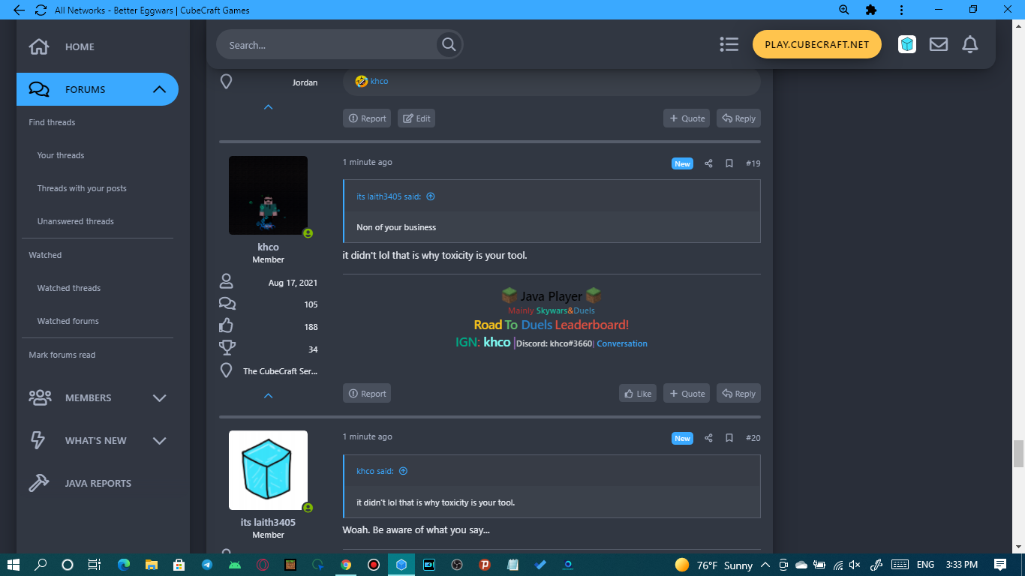
Task: Click the laughing reaction emoji near khco
Action: [362, 81]
